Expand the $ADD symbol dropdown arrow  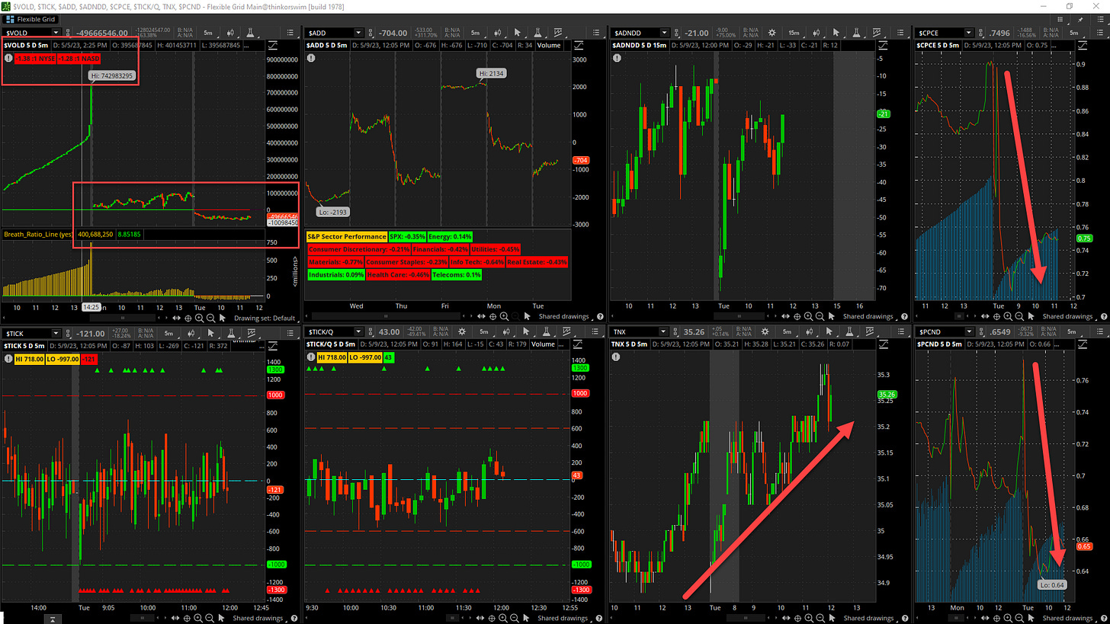358,33
